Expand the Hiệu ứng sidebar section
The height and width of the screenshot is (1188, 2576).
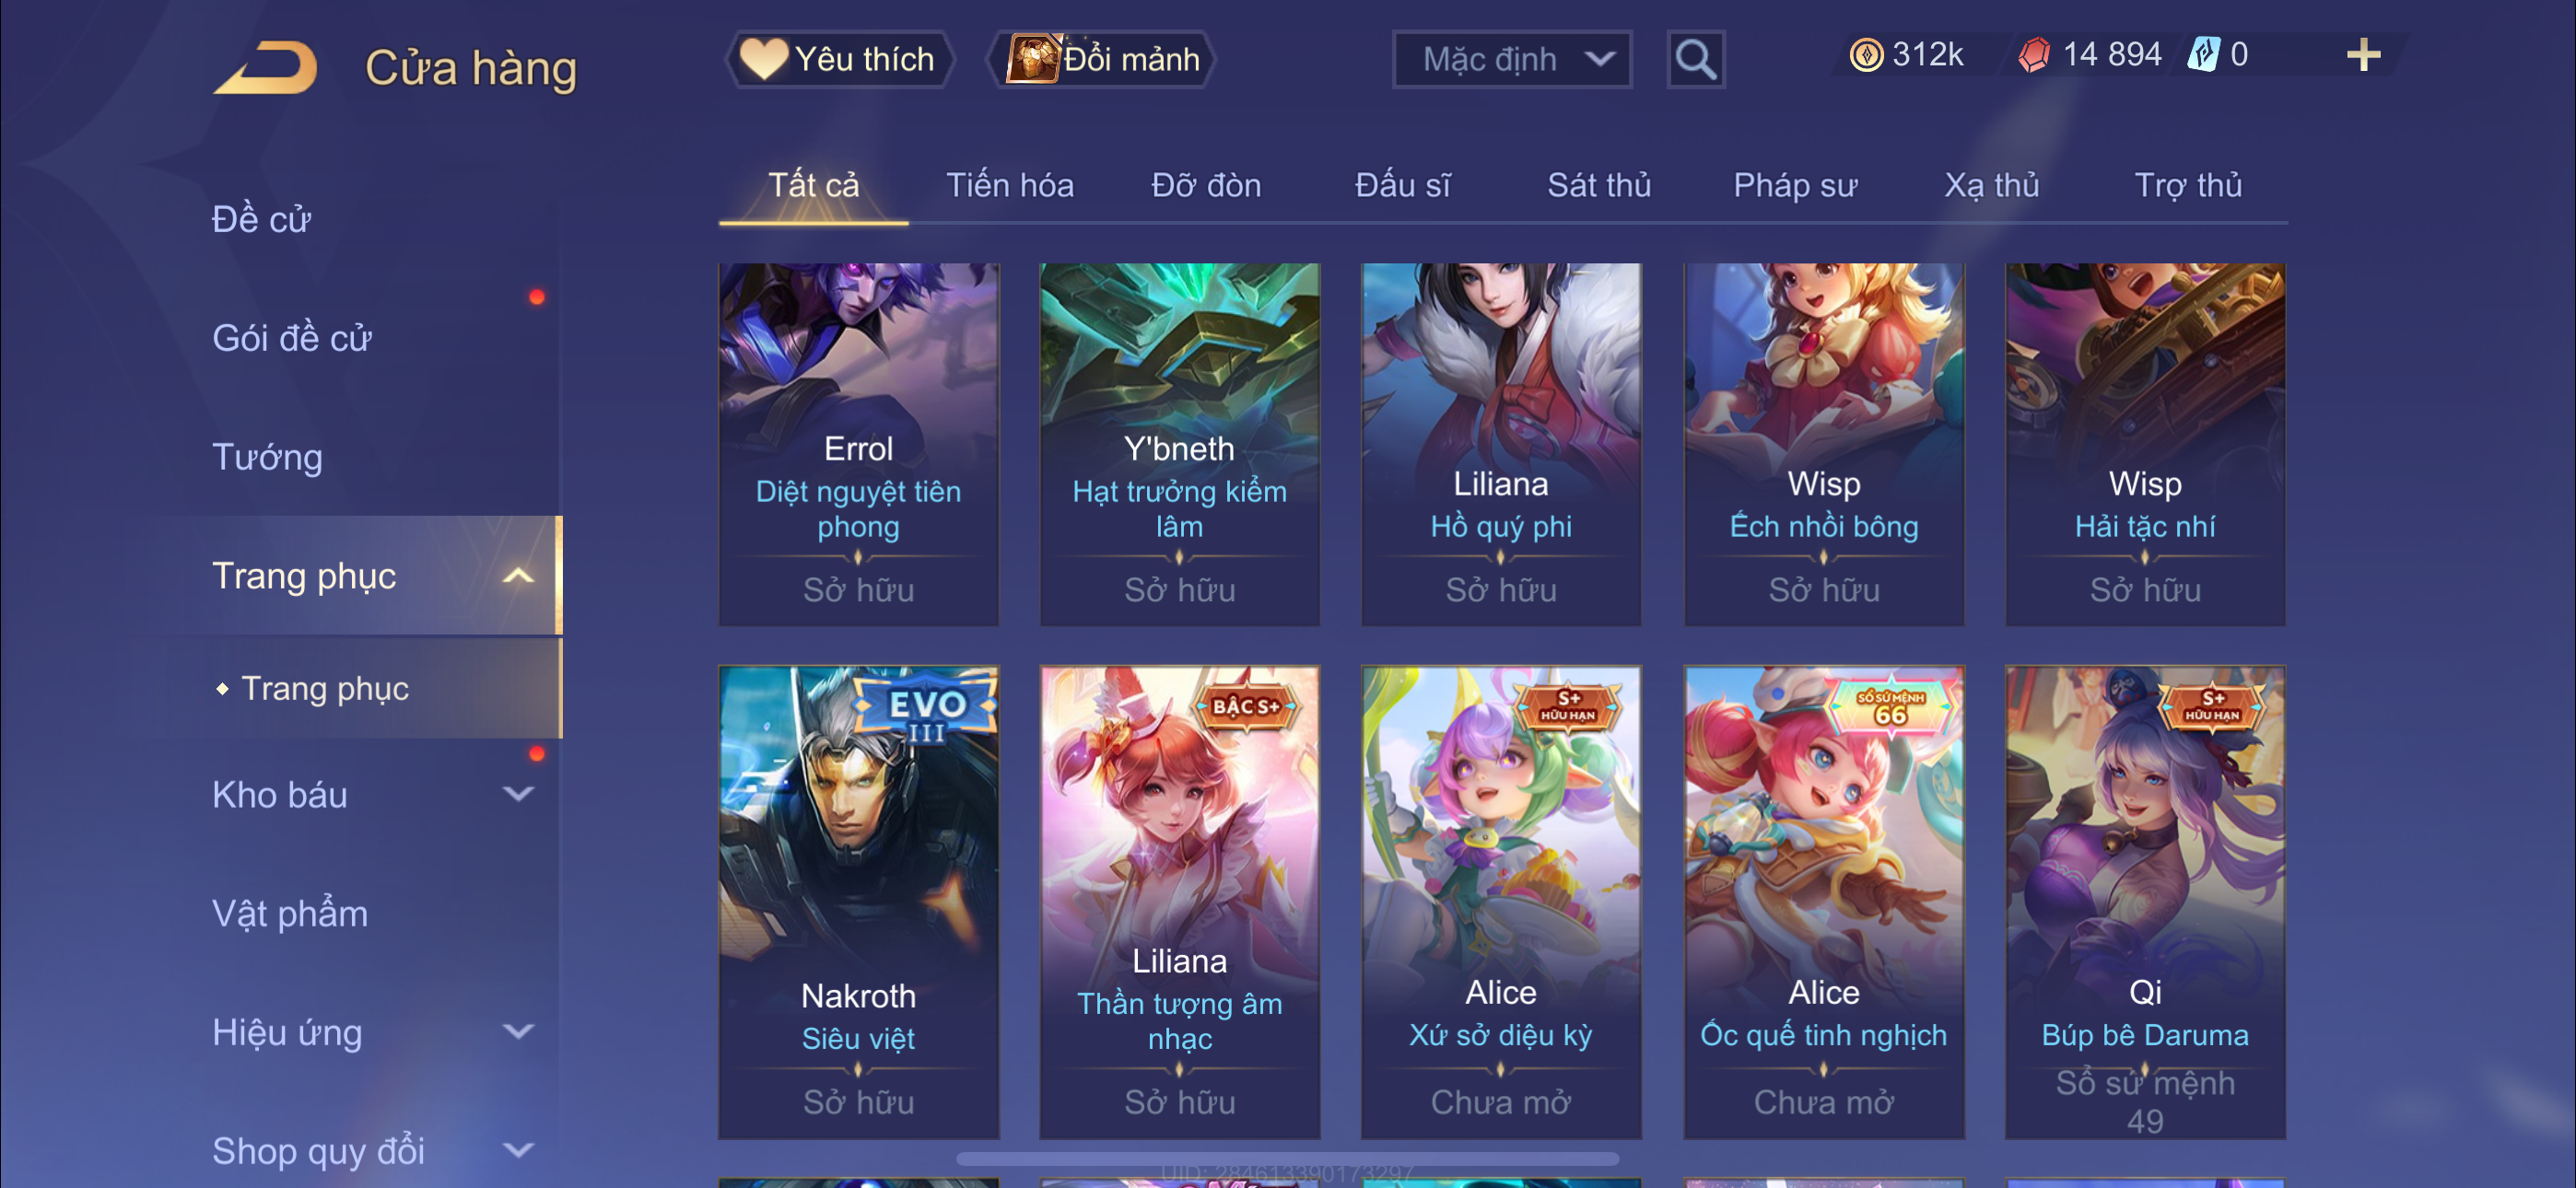click(x=518, y=1032)
